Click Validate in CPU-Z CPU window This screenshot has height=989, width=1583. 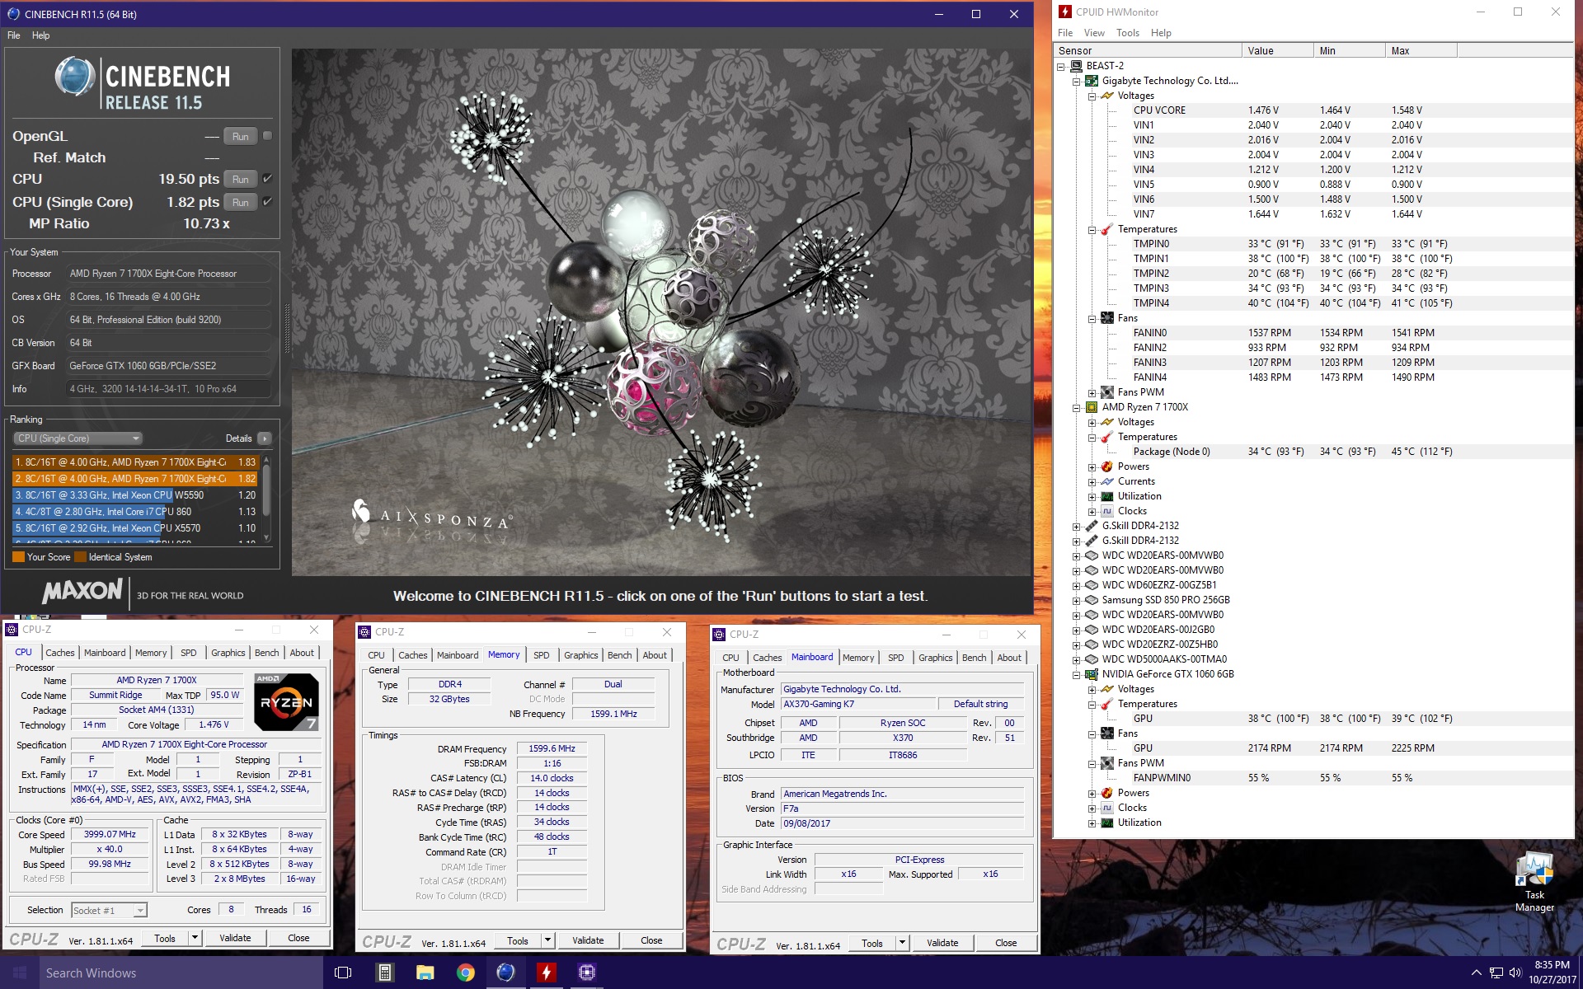pos(235,938)
